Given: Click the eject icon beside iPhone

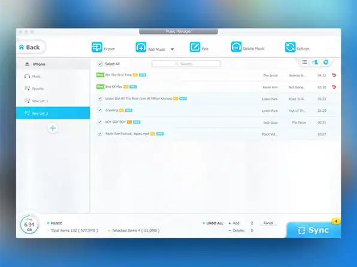Looking at the screenshot, I should click(27, 64).
